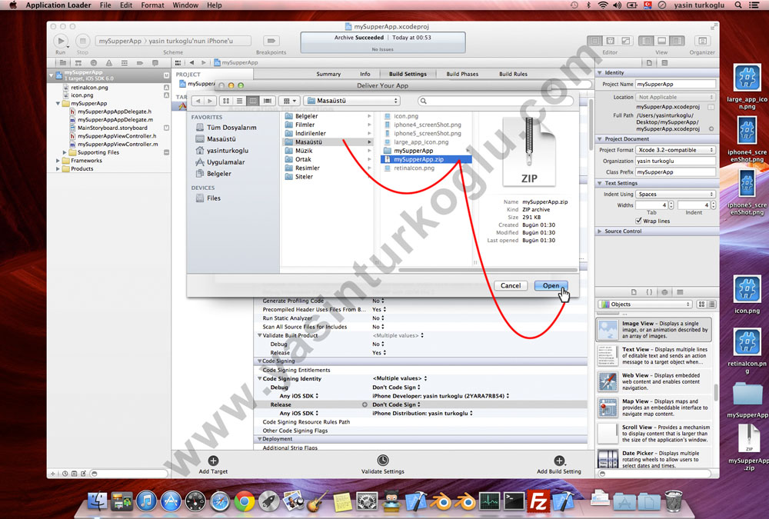
Task: Go back in the file dialog
Action: pyautogui.click(x=198, y=101)
